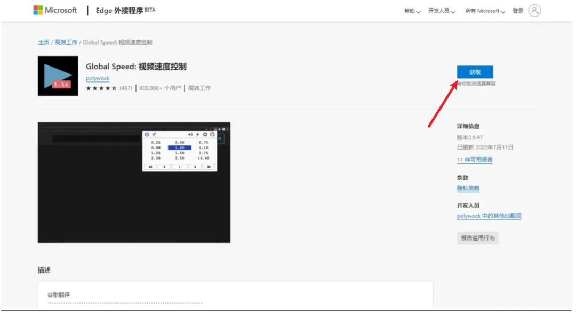Viewport: 576px width, 313px height.
Task: Select the 高效工作 category label
Action: pyautogui.click(x=199, y=88)
